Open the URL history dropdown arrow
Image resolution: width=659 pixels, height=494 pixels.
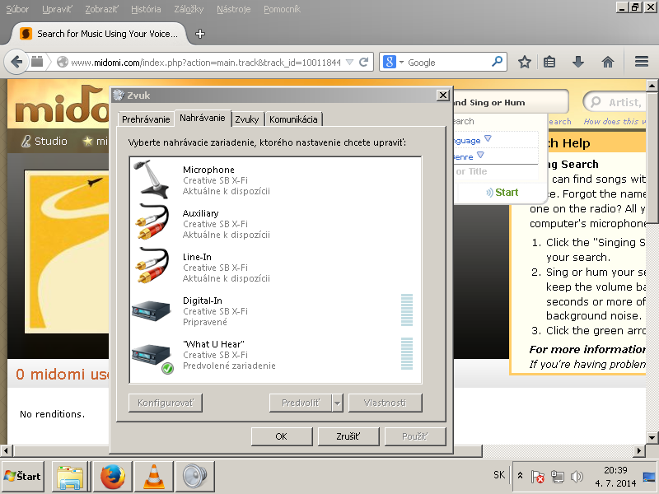point(349,63)
